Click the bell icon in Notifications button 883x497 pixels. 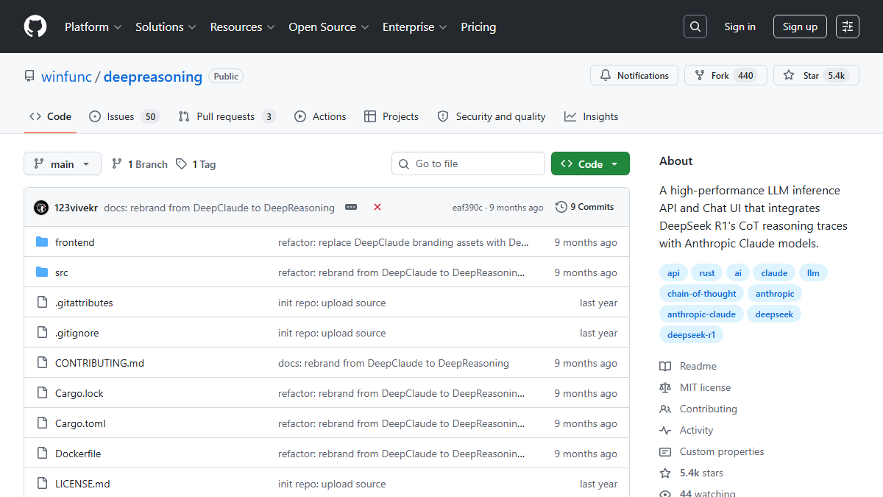tap(606, 75)
